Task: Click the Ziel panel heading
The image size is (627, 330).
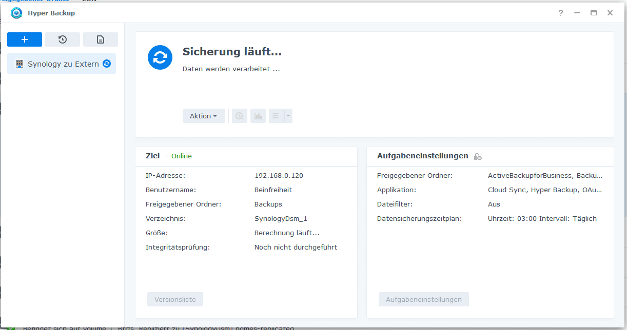Action: 153,156
